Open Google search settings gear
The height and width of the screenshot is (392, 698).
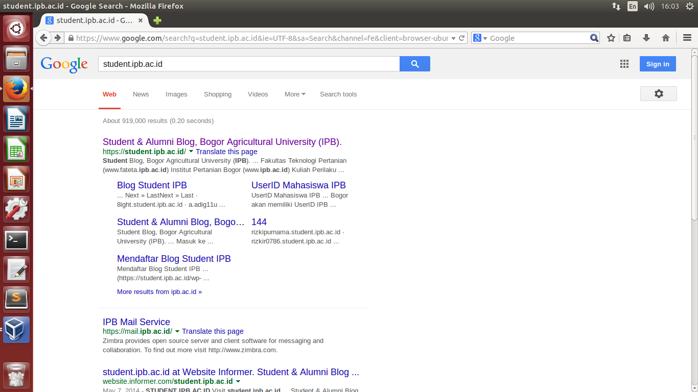pyautogui.click(x=659, y=94)
